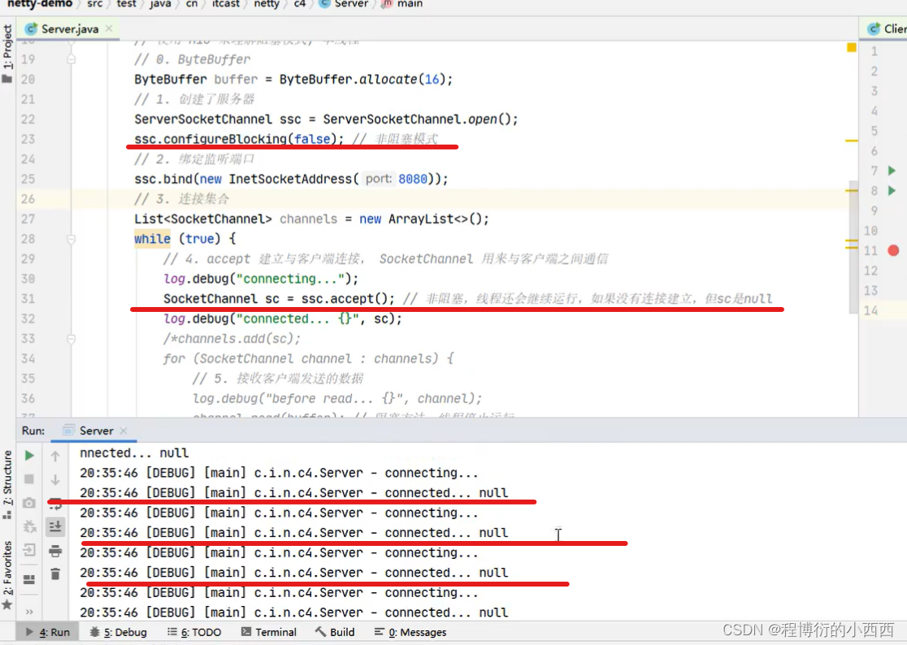
Task: Click the Structure panel icon in left sidebar
Action: pos(7,514)
